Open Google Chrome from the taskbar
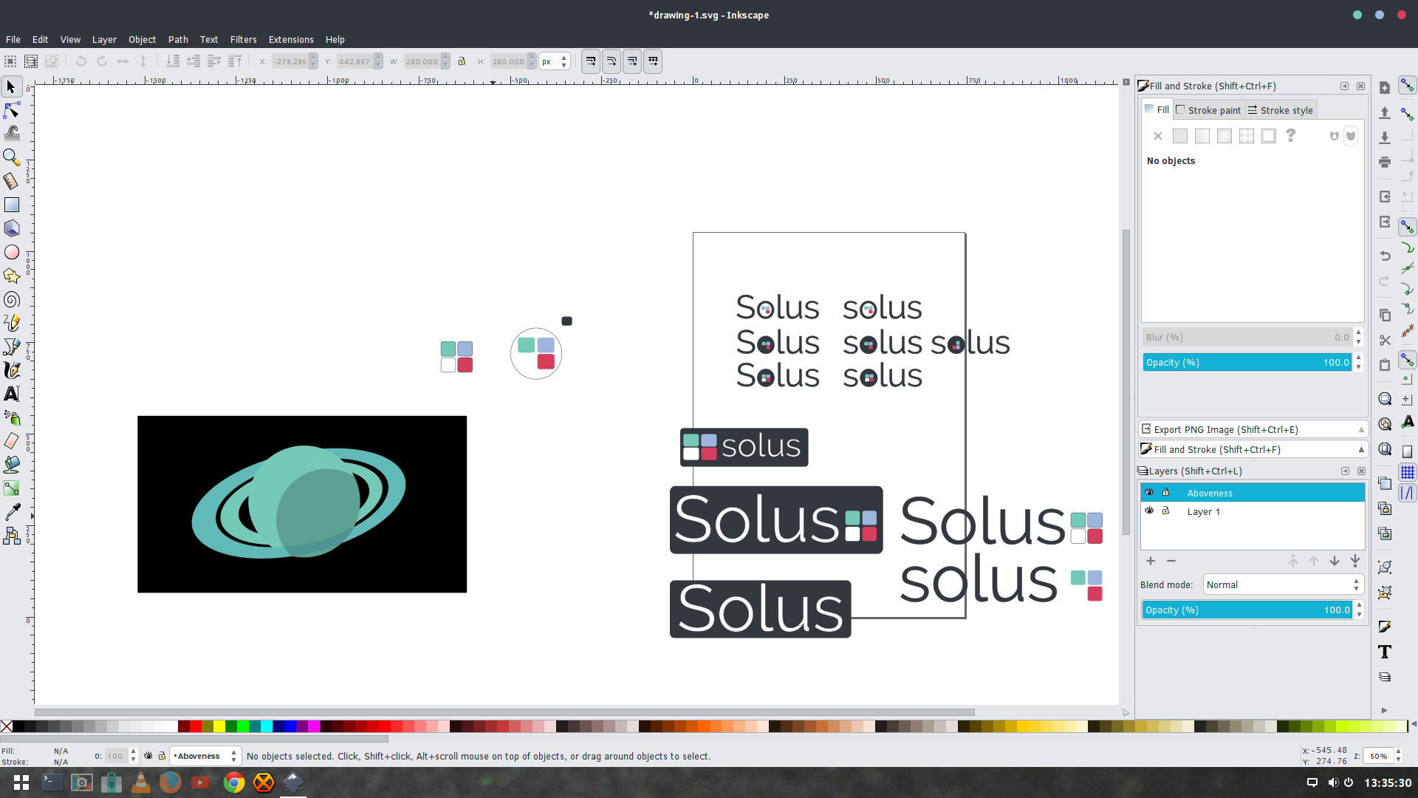Screen dimensions: 1418x798 234,782
